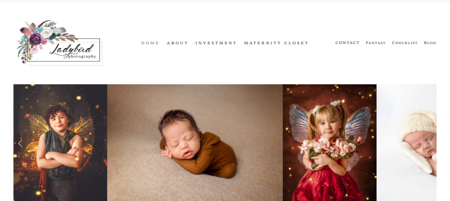Click the word 'photography' in the logo
Viewport: 450px width, 201px height.
point(82,57)
